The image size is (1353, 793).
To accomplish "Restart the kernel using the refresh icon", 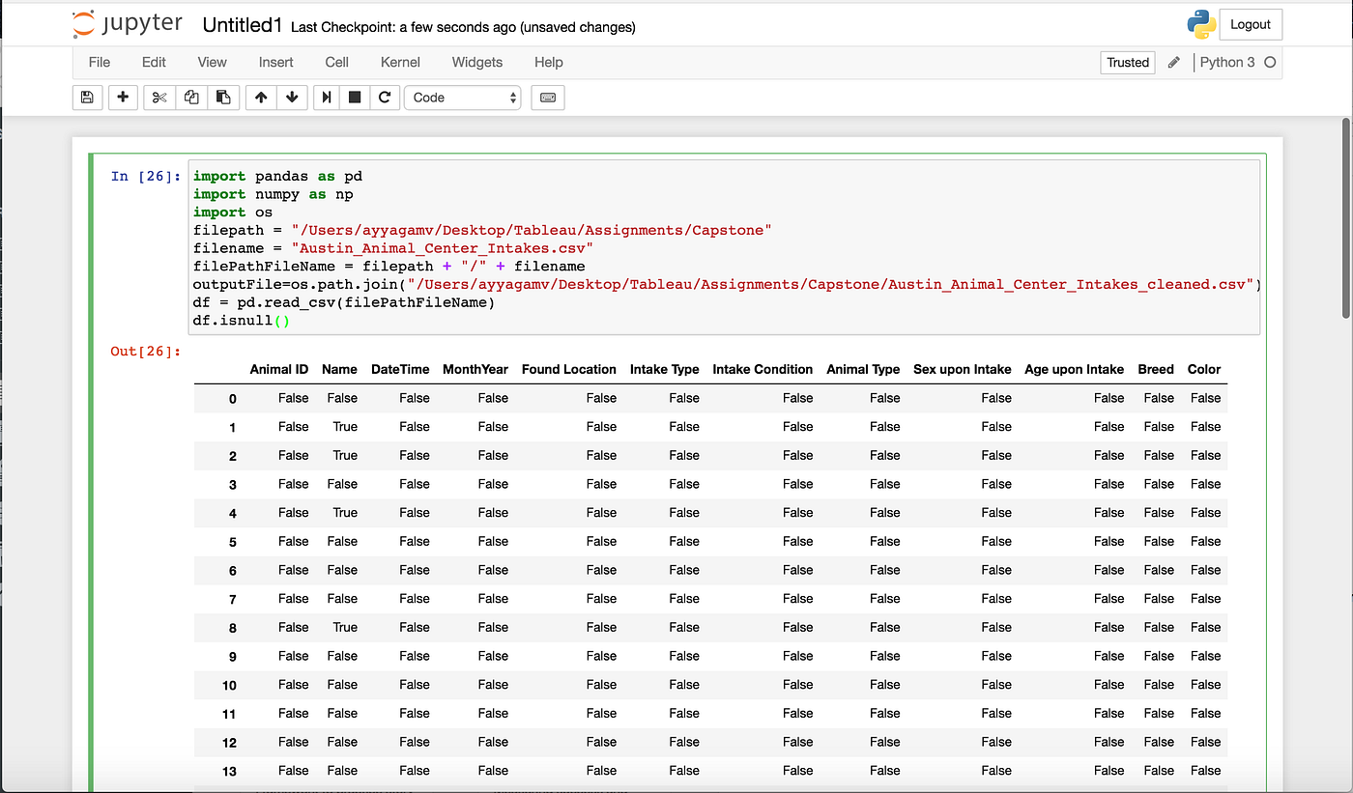I will (385, 97).
